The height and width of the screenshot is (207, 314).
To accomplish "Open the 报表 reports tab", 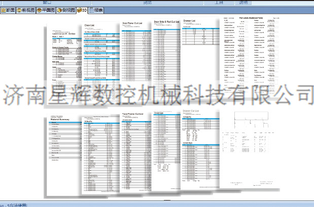I will tap(96, 10).
